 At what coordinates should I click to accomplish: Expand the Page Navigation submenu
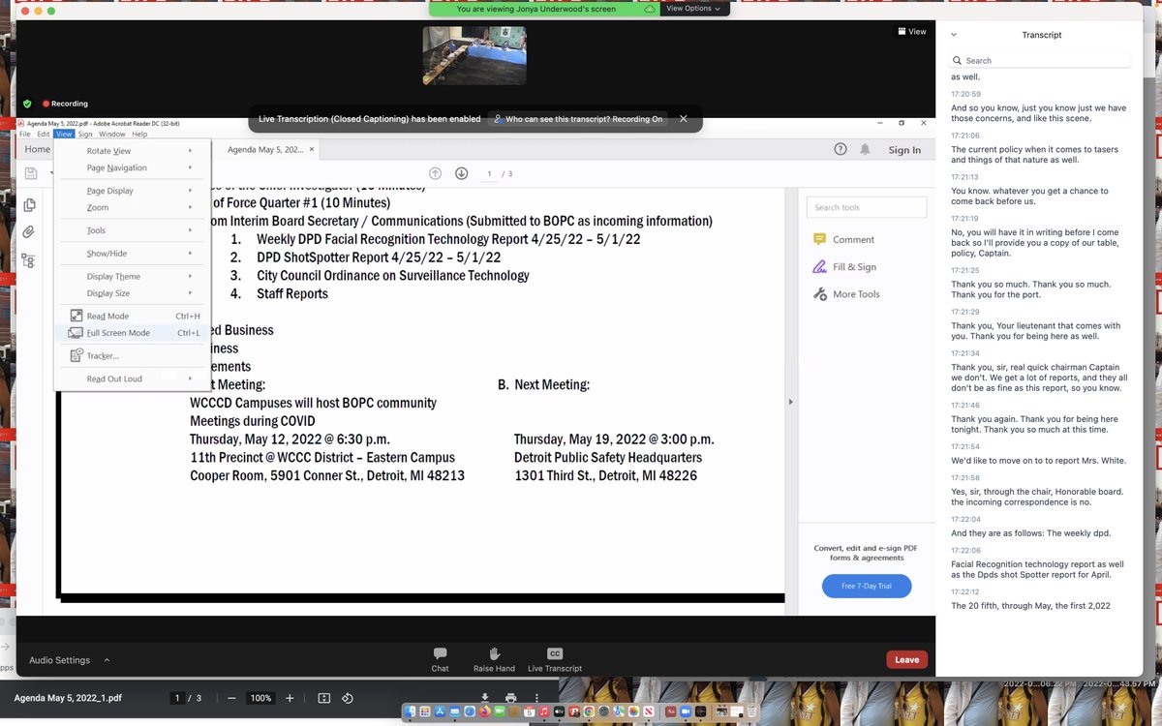pyautogui.click(x=133, y=167)
